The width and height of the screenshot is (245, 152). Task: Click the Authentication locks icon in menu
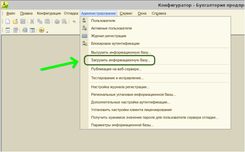[85, 43]
